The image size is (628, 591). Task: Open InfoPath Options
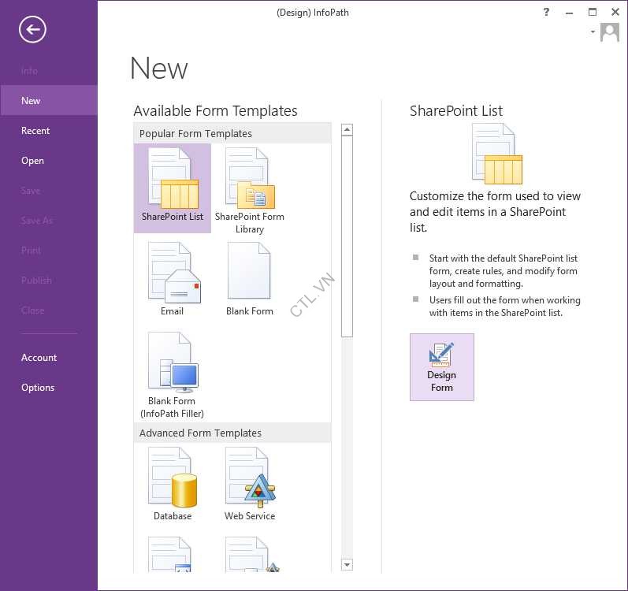click(38, 388)
